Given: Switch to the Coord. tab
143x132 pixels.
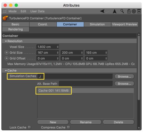Looking at the screenshot, I should (43, 24).
